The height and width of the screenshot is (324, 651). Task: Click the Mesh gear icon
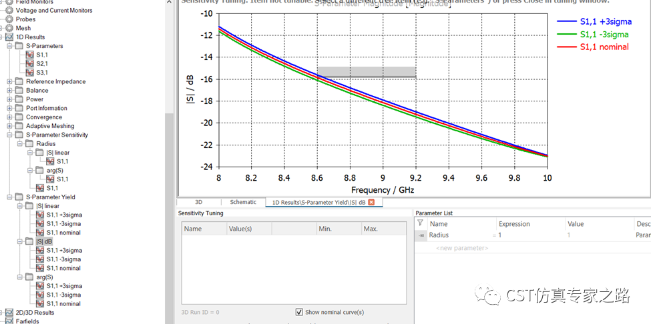(x=9, y=28)
